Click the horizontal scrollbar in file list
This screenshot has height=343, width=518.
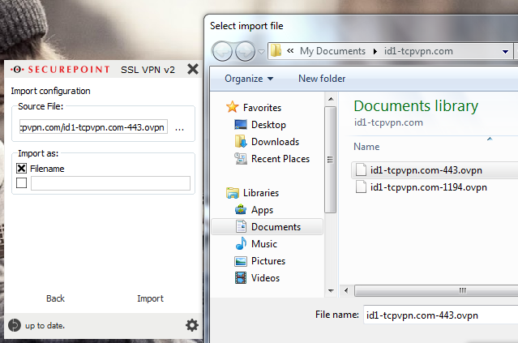[436, 291]
